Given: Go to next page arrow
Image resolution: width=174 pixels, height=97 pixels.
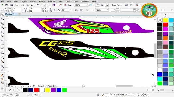Looking at the screenshot, I should coord(28,86).
